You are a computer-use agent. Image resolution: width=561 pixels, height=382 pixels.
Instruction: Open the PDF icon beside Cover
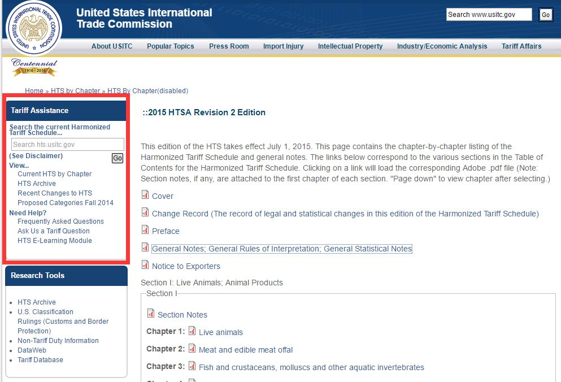pos(145,194)
